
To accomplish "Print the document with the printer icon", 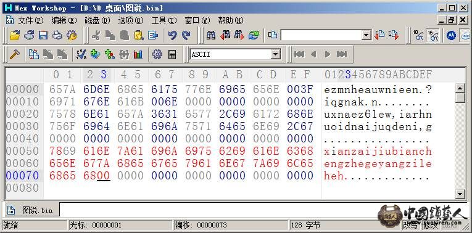I will coord(57,36).
